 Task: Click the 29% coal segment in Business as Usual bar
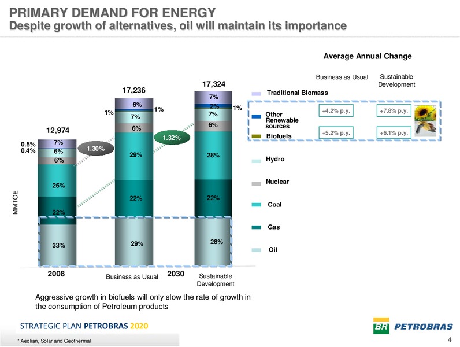[134, 156]
